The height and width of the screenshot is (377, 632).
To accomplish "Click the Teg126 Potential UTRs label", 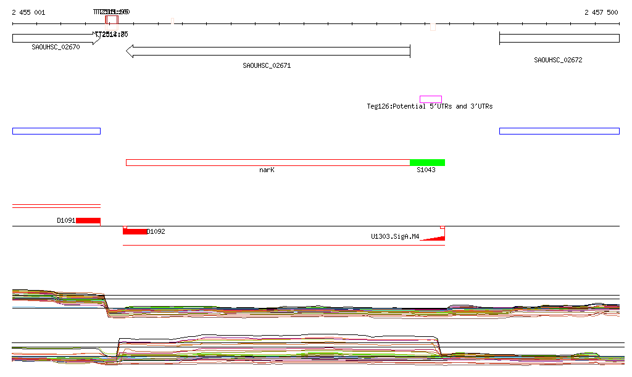I will pyautogui.click(x=430, y=107).
